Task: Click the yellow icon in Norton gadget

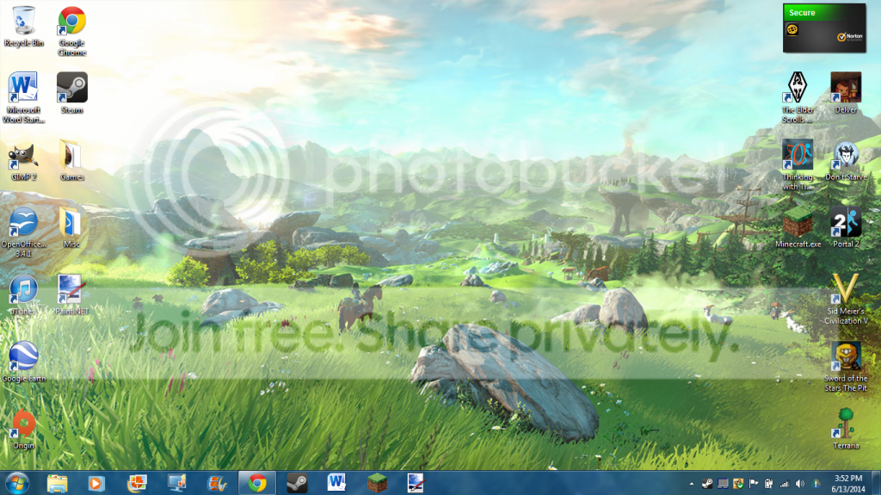Action: coord(792,29)
